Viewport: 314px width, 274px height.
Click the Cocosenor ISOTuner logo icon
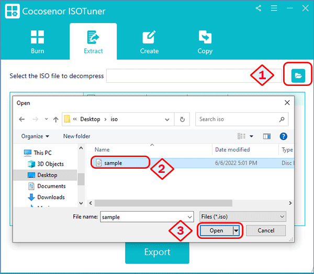click(12, 11)
